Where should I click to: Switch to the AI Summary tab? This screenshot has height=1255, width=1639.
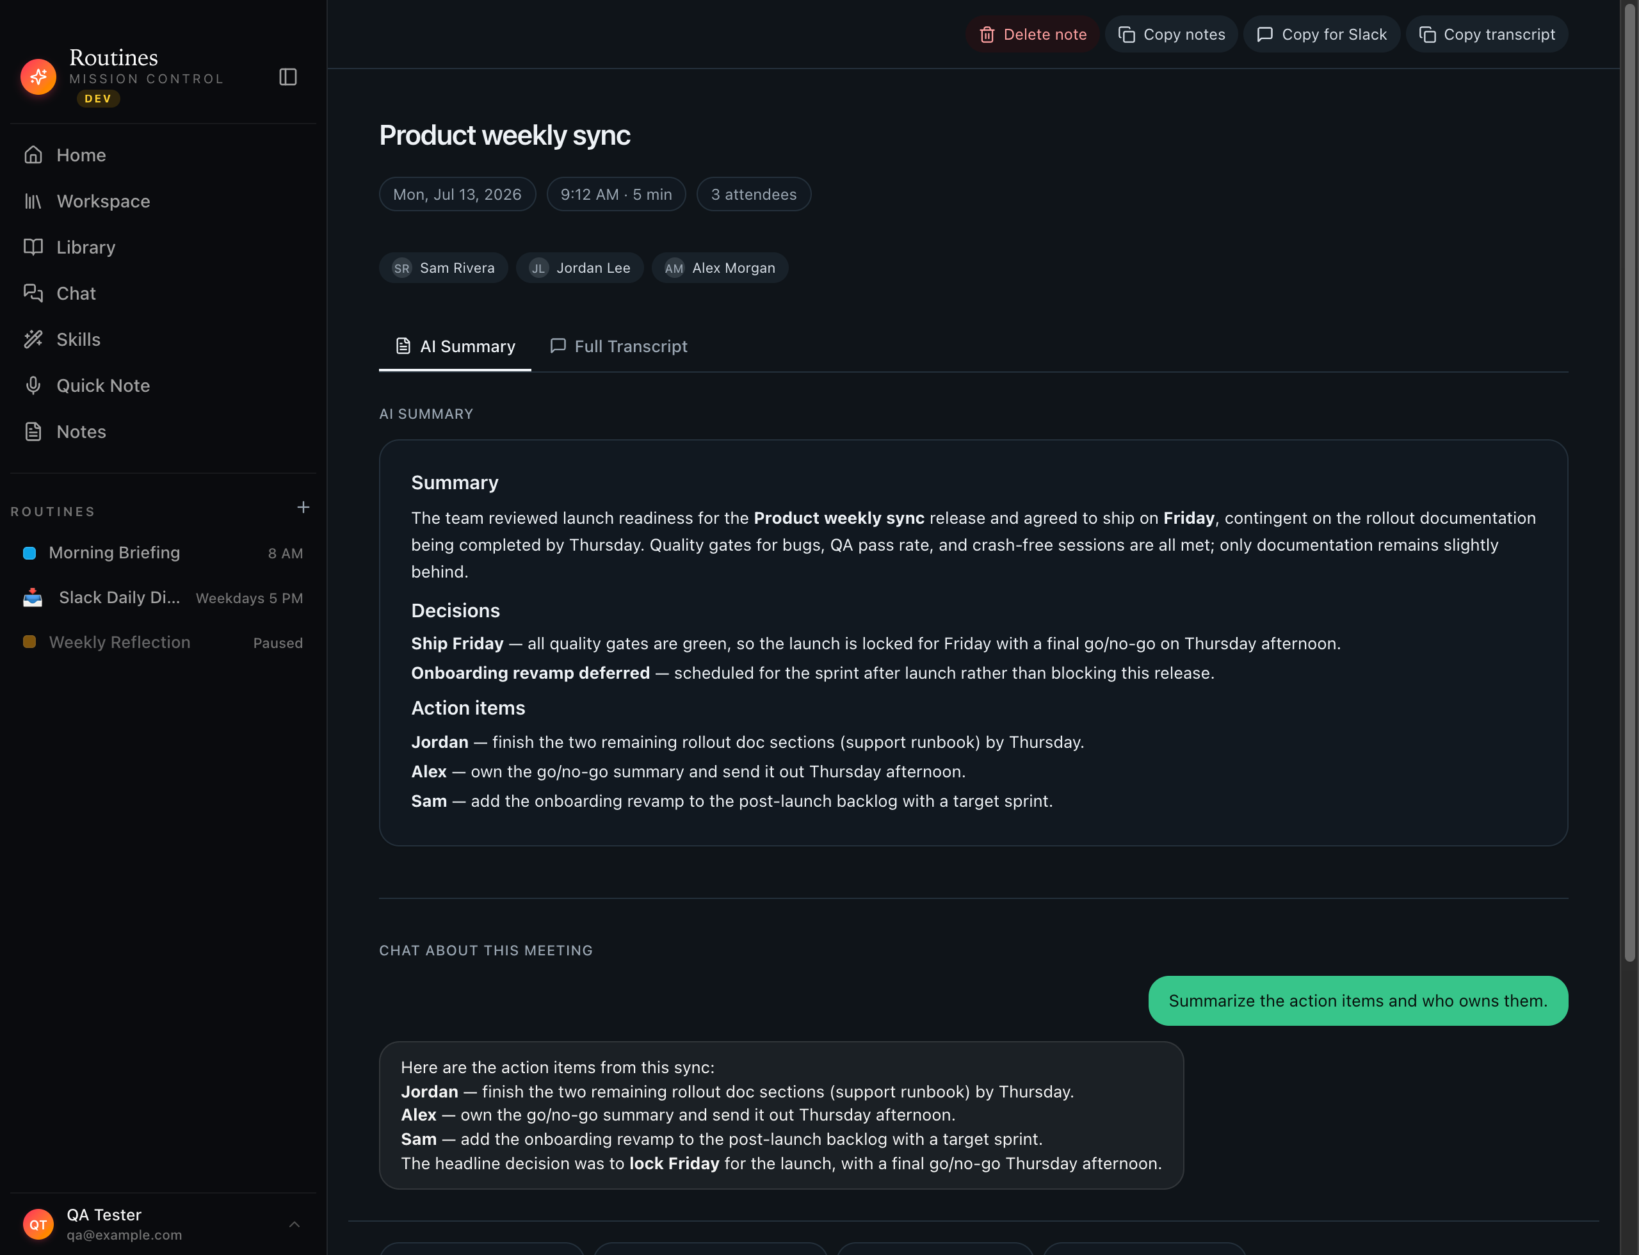tap(455, 346)
